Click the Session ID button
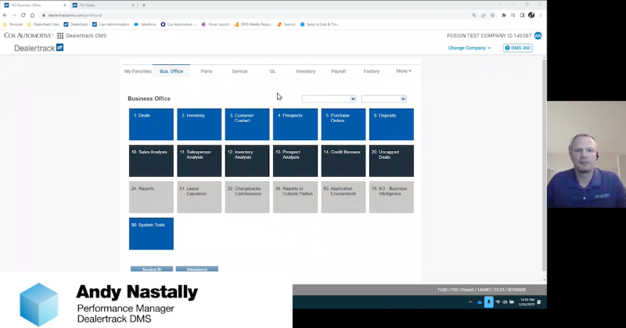This screenshot has width=626, height=328. pyautogui.click(x=152, y=269)
